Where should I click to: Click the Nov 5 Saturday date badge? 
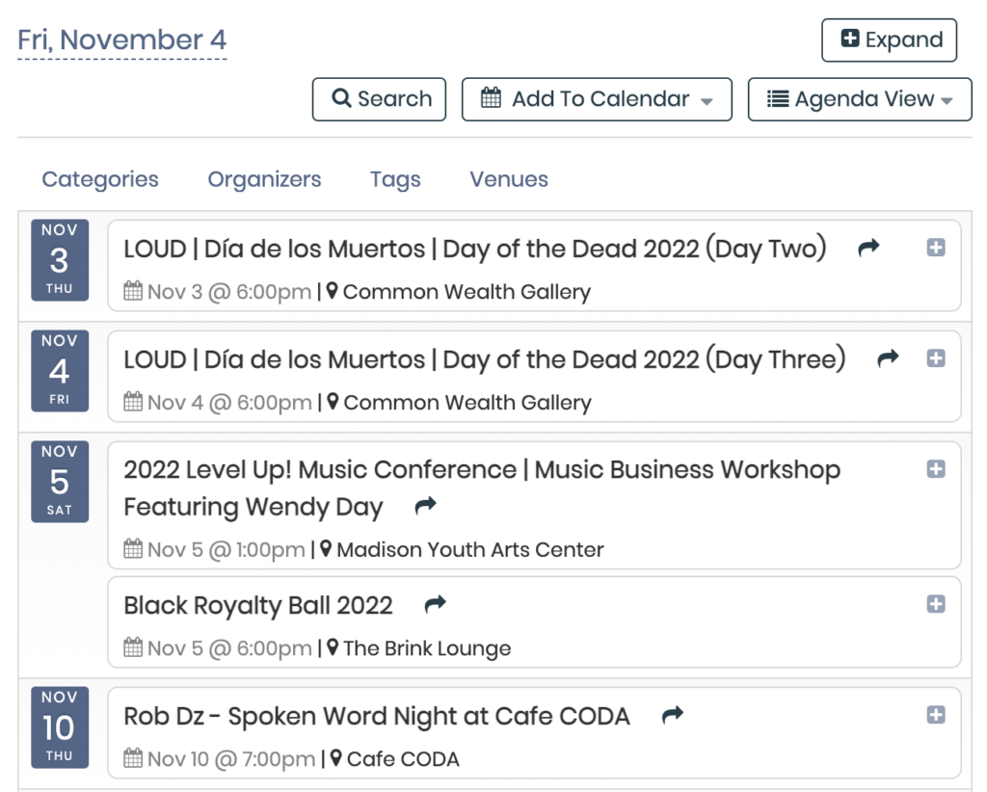coord(60,482)
